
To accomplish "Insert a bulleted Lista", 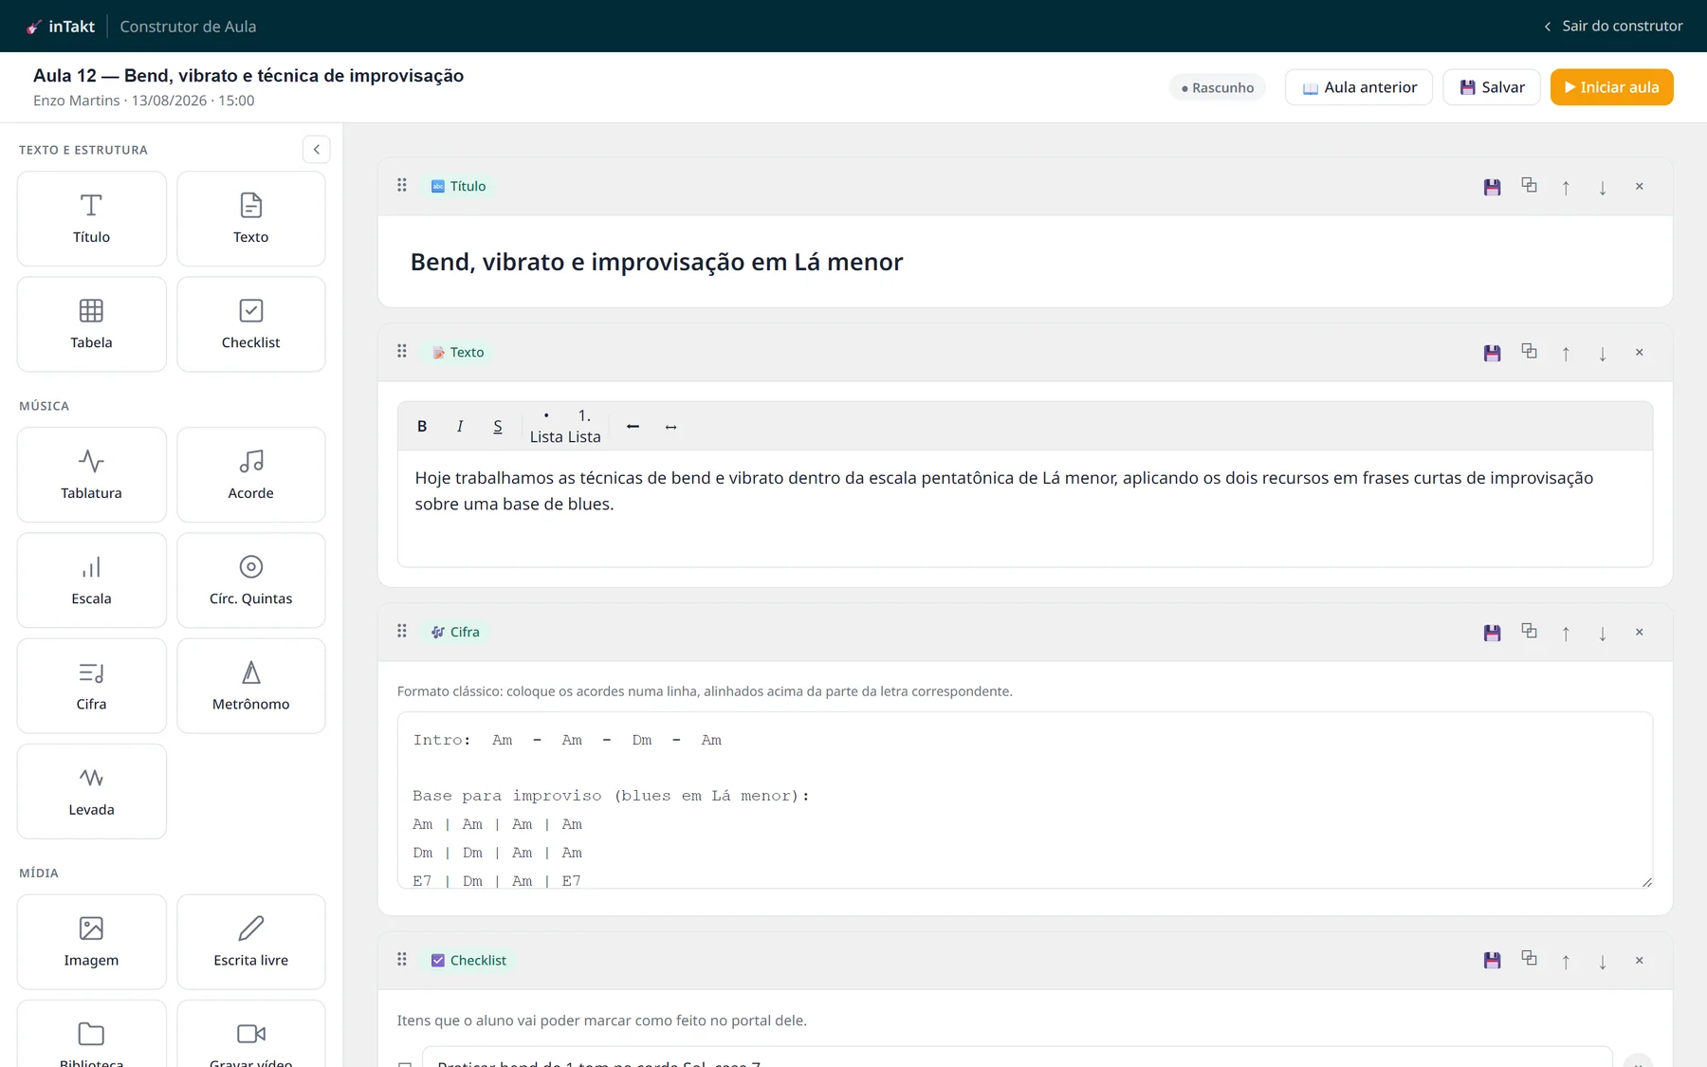I will pos(546,427).
